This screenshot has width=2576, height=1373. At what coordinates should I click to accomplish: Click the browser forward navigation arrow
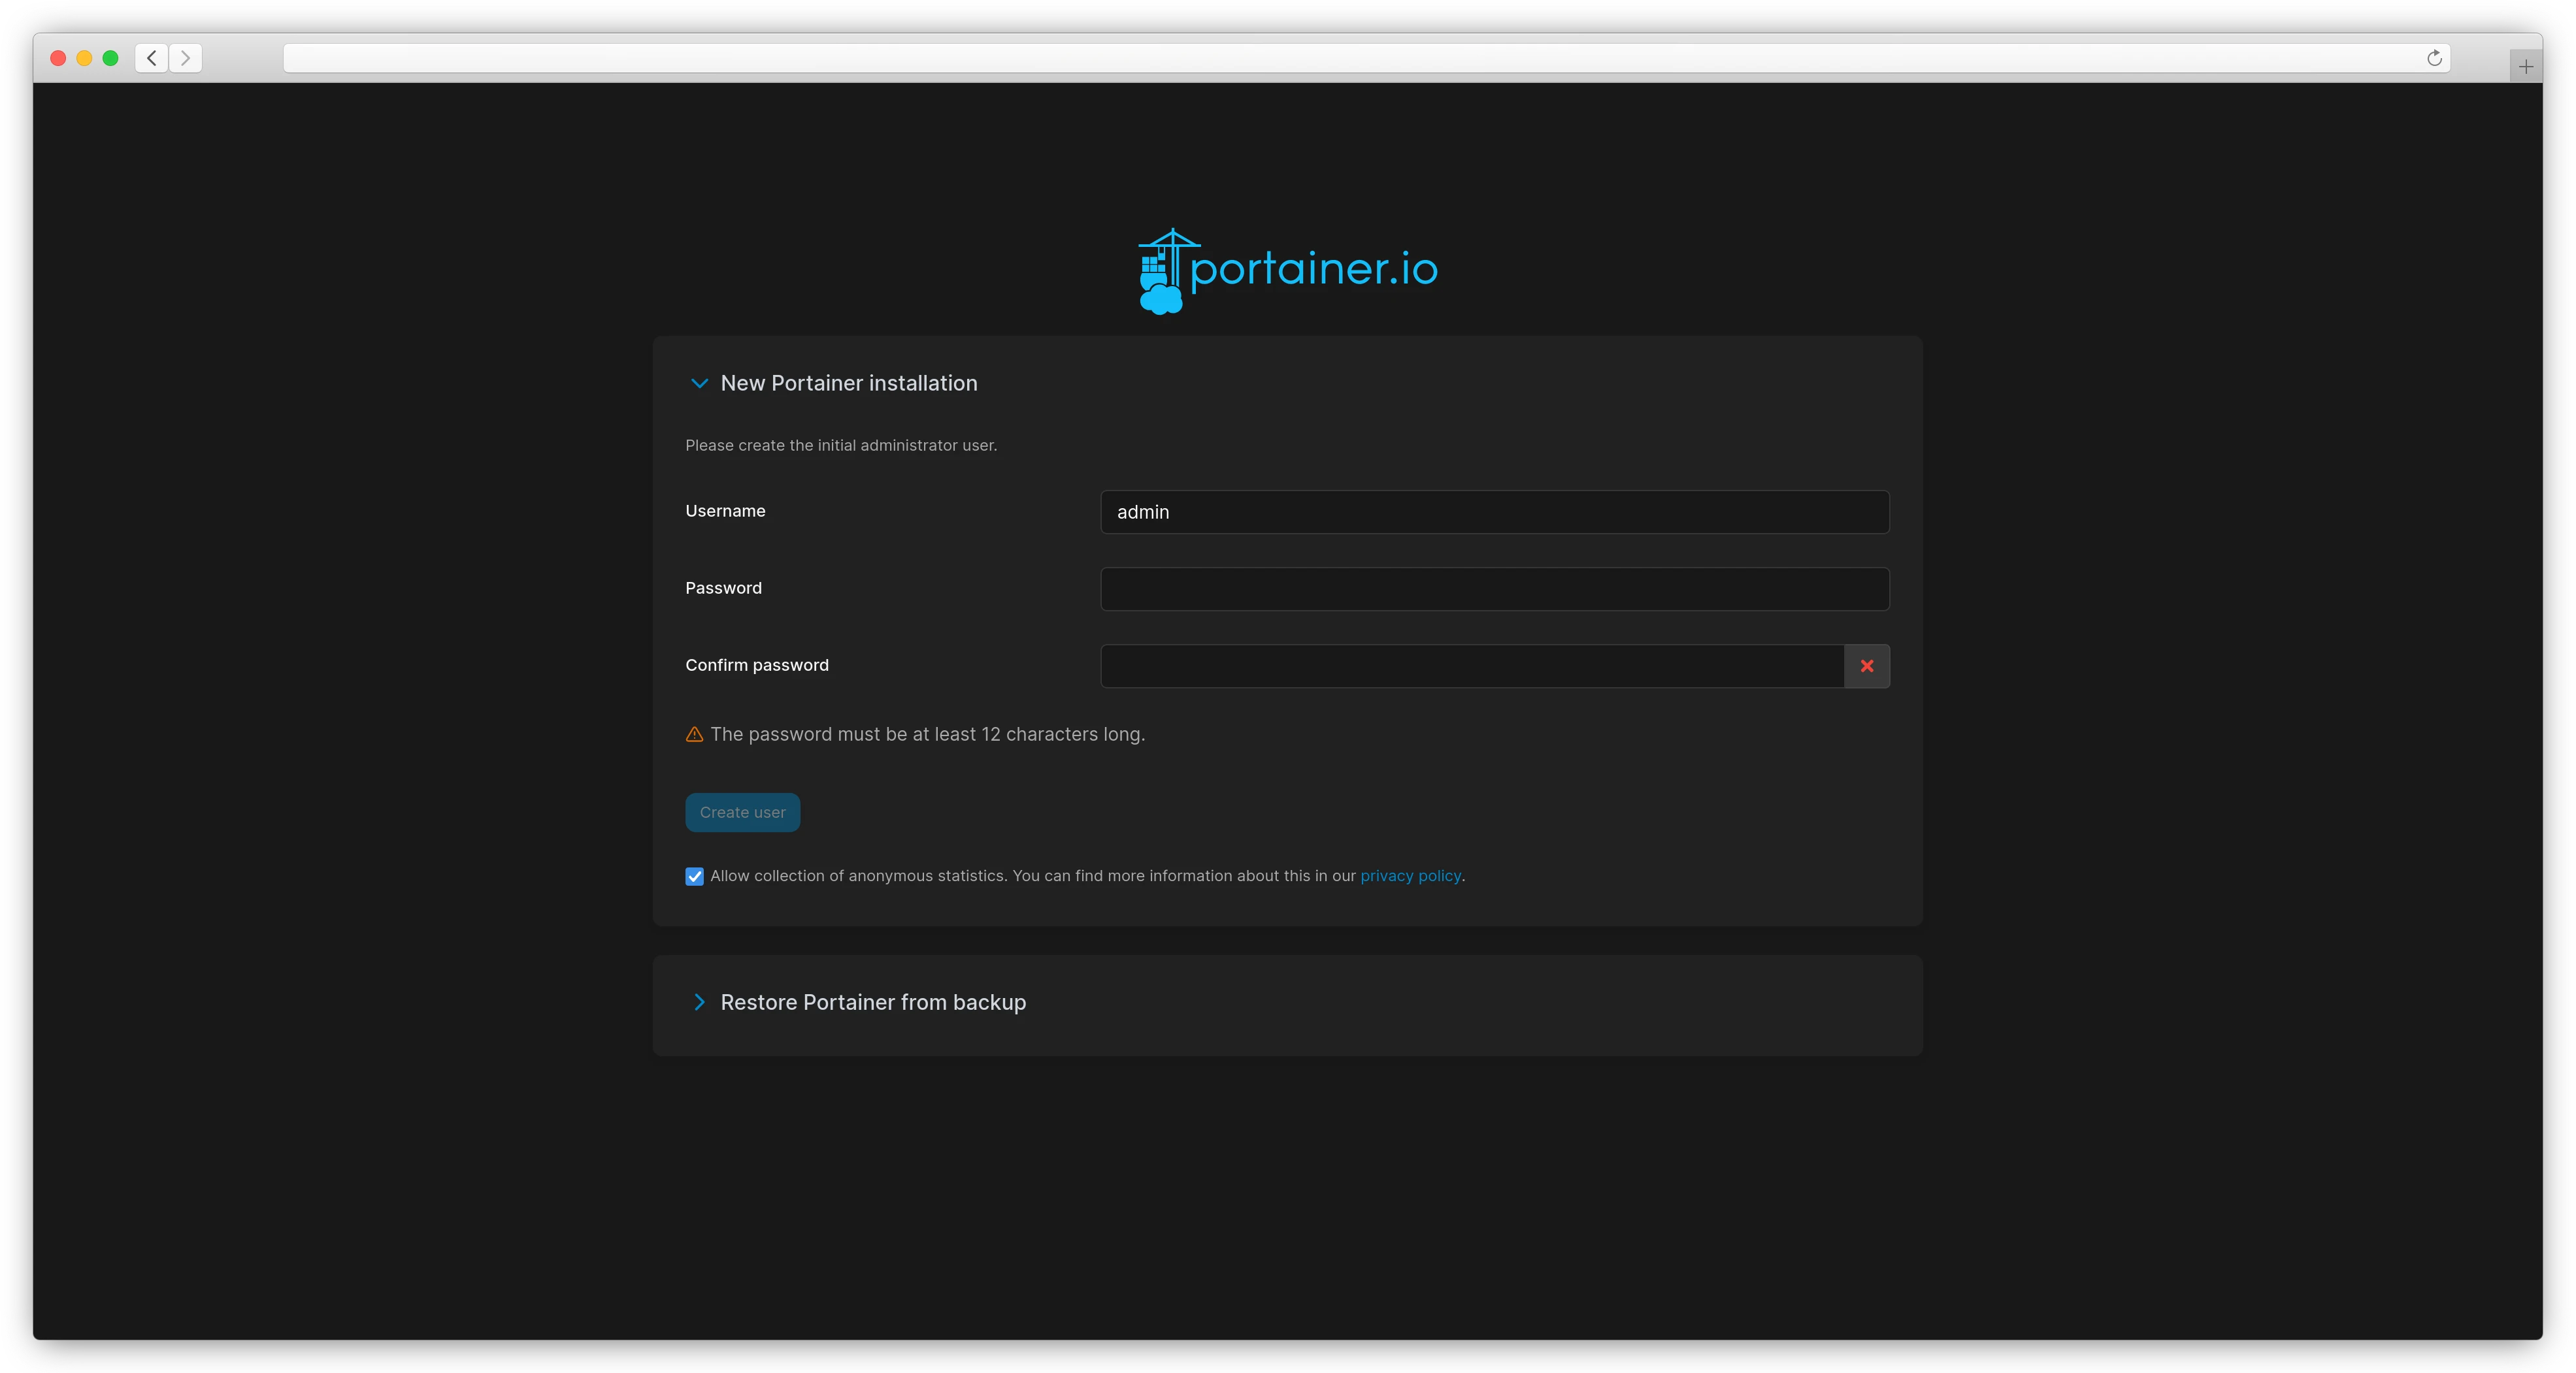(186, 57)
